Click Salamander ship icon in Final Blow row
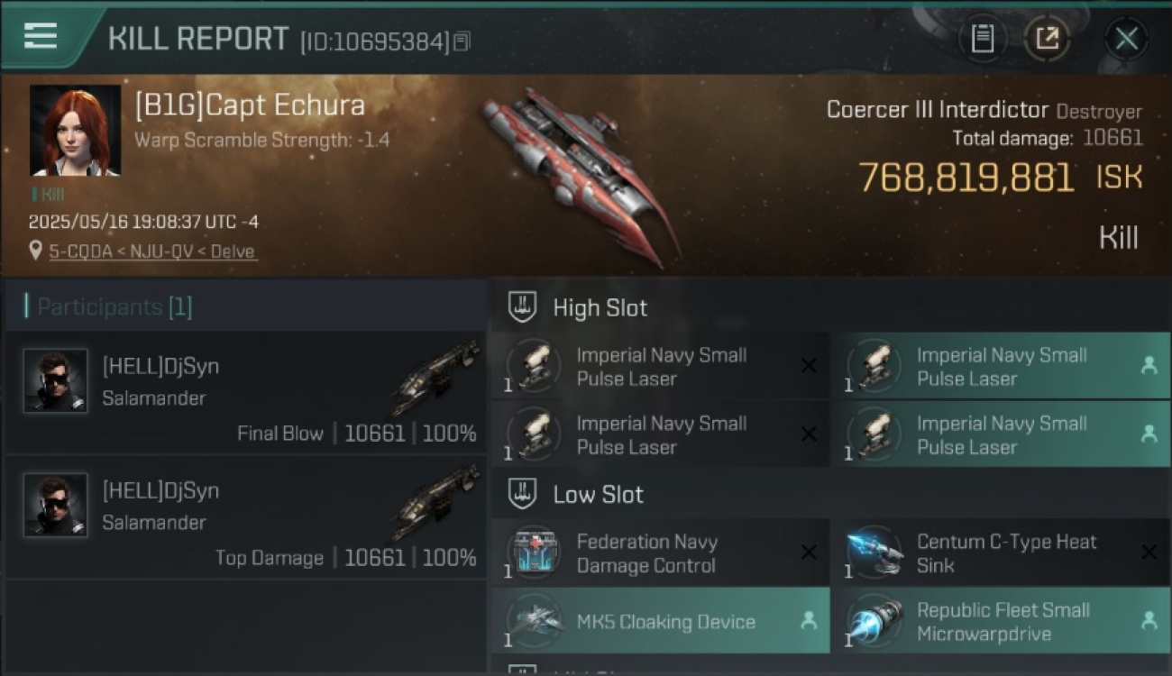Viewport: 1172px width, 676px height. pyautogui.click(x=435, y=377)
